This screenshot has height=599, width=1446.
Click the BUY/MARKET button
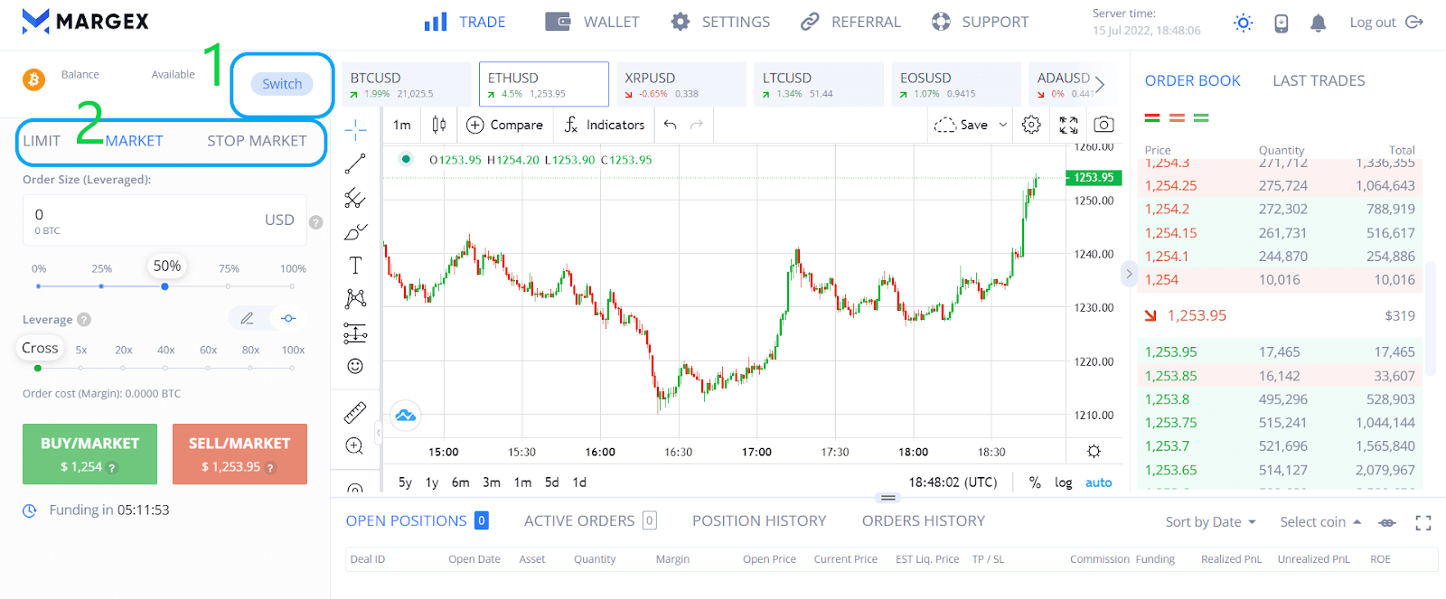click(x=89, y=454)
